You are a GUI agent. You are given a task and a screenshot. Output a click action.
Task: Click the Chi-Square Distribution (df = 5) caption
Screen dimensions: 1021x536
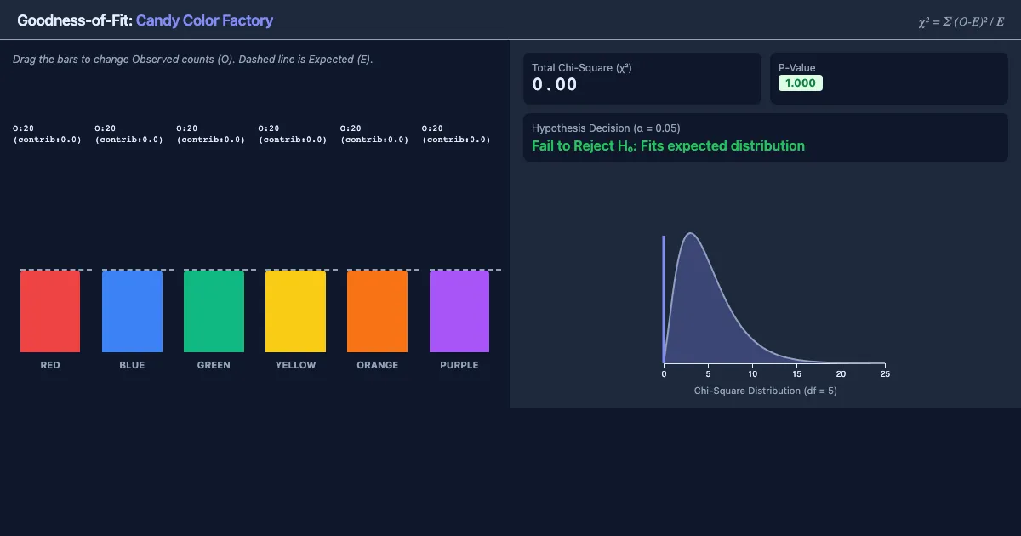coord(766,391)
